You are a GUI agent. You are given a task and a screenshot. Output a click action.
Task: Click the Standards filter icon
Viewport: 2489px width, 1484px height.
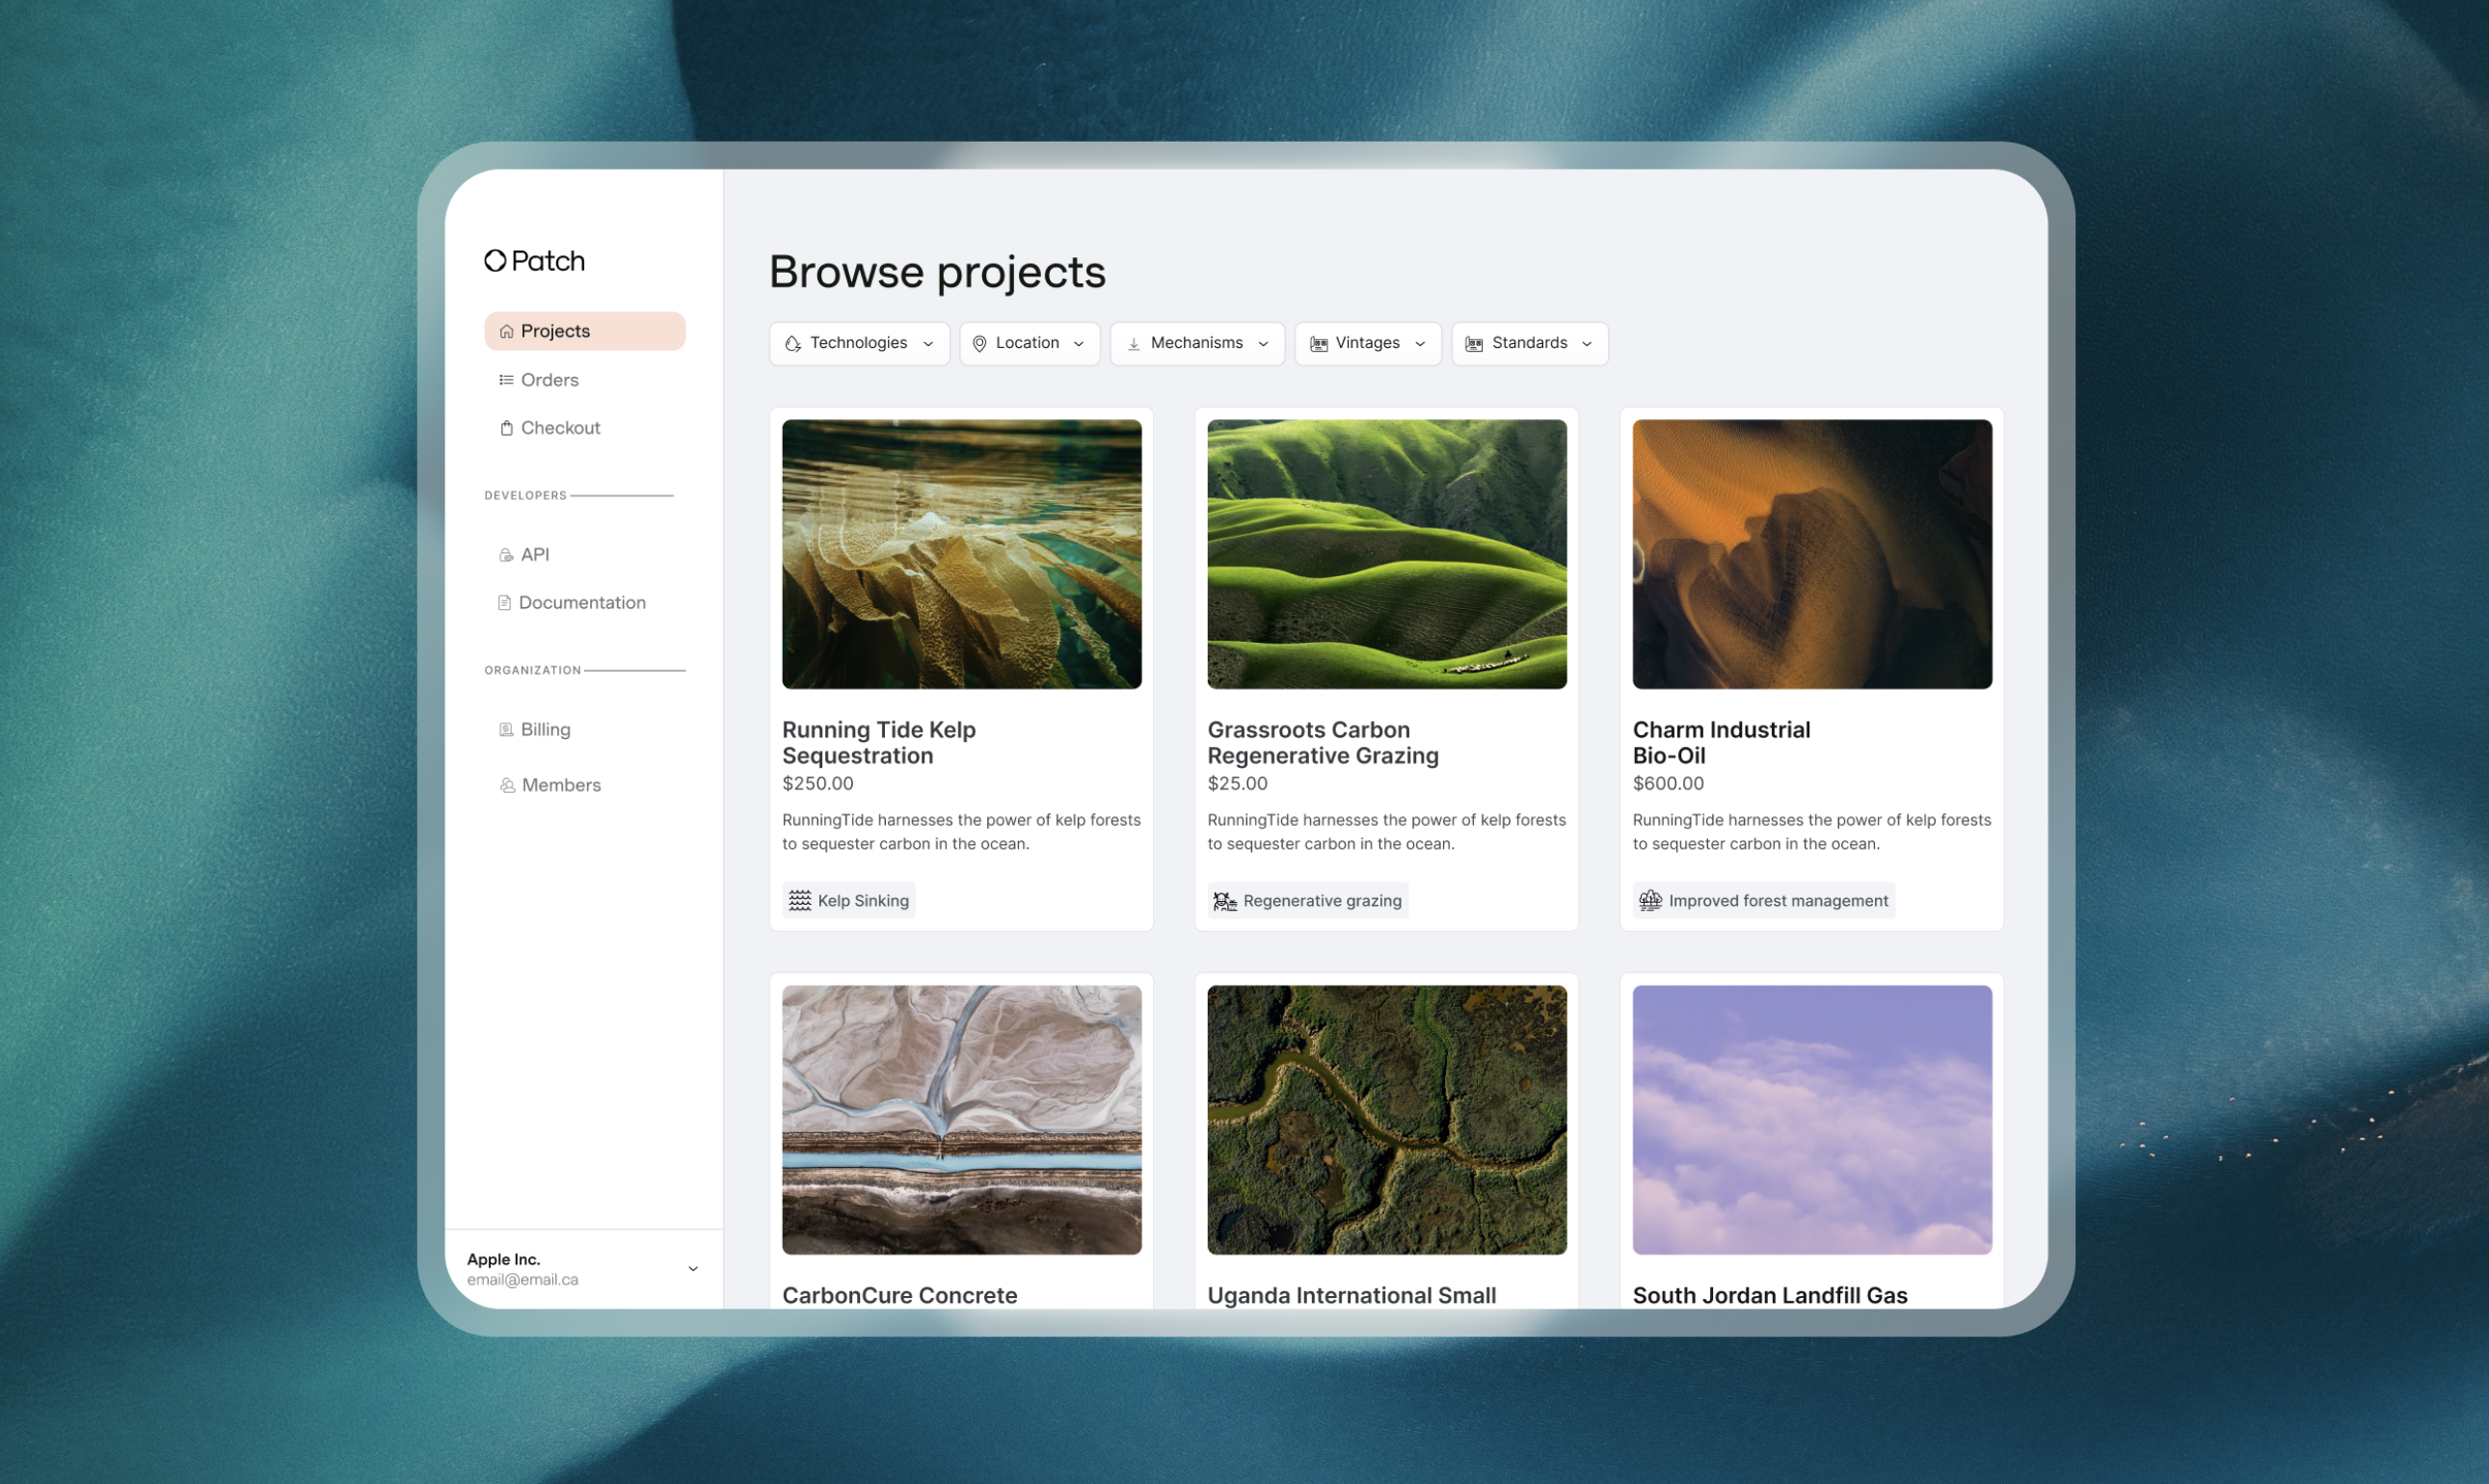coord(1474,344)
